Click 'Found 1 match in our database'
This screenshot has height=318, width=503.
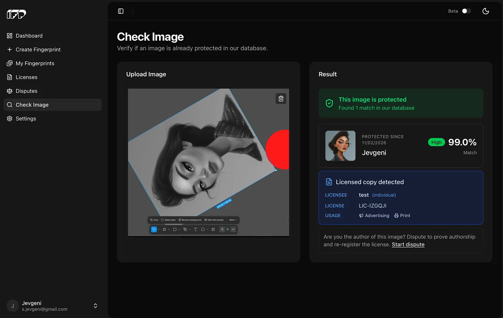tap(376, 108)
